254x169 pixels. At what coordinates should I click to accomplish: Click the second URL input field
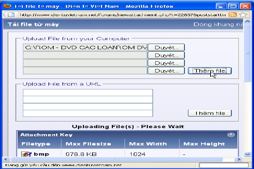click(x=88, y=99)
